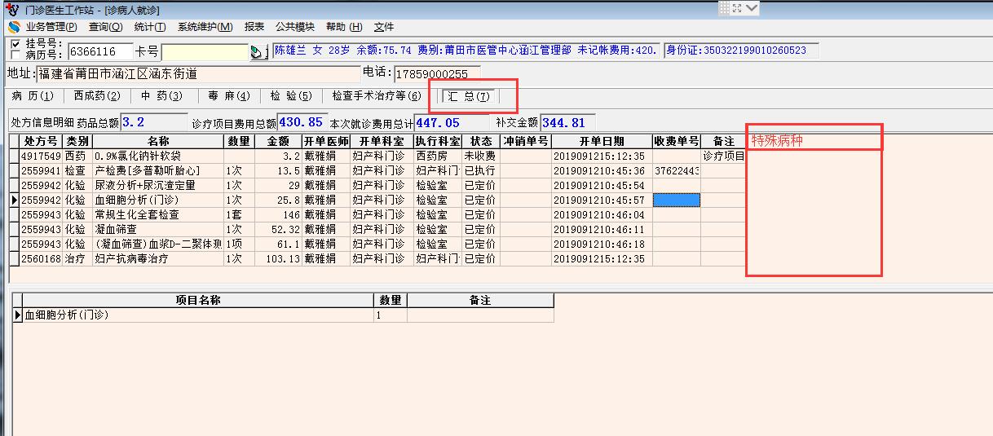Click the 收费单号 column header

point(677,141)
